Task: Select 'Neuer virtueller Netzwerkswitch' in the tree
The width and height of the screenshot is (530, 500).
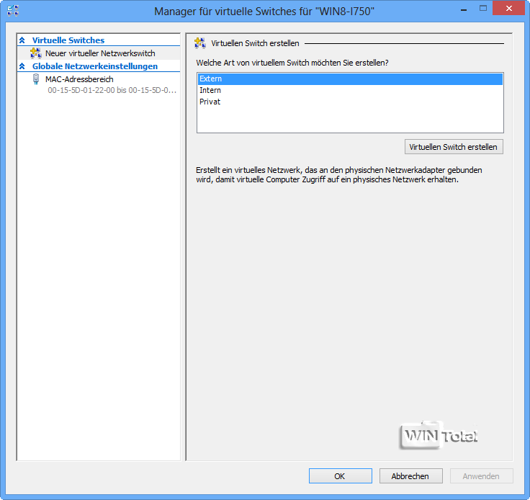Action: pos(100,53)
